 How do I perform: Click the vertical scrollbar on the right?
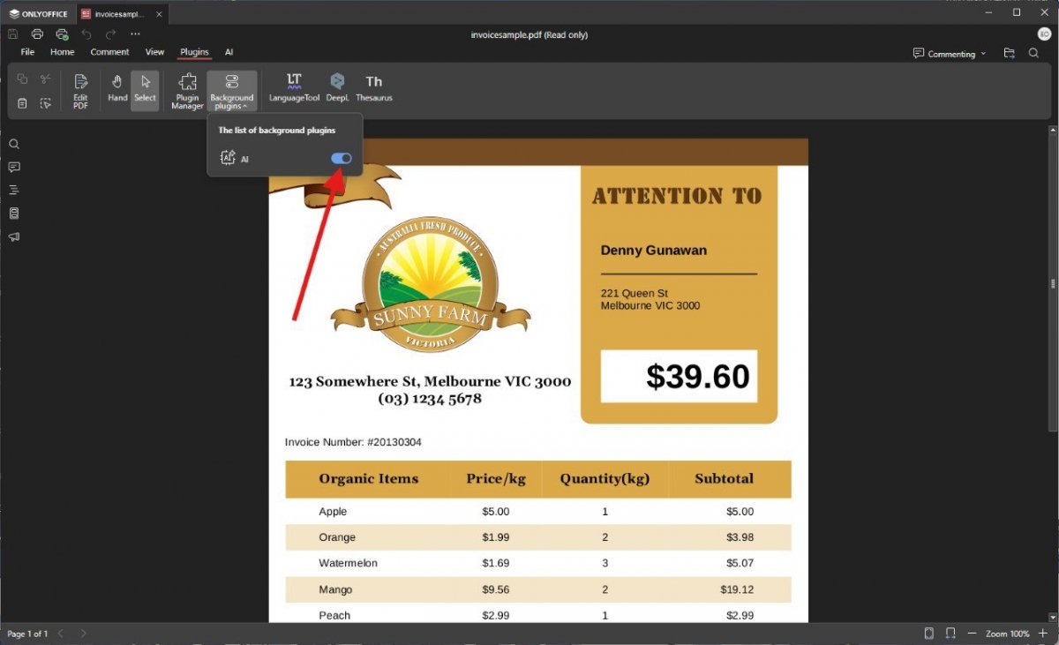(x=1052, y=284)
